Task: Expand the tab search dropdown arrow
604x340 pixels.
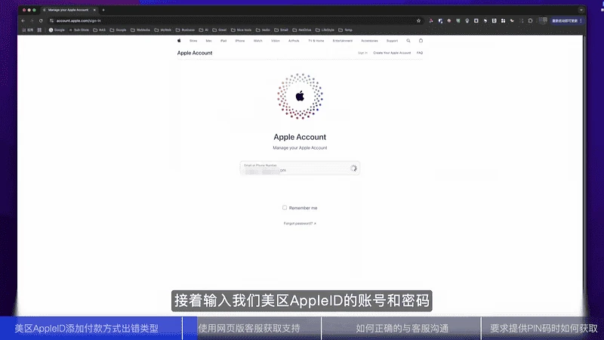Action: [x=581, y=10]
